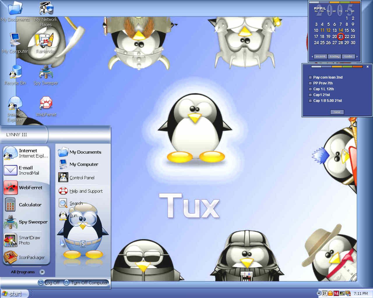Close the todo list widget
The height and width of the screenshot is (298, 373).
click(x=367, y=67)
